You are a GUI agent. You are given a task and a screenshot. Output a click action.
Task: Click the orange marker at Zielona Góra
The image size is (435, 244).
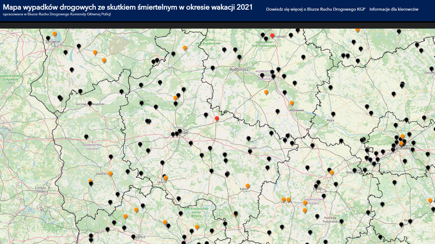(x=110, y=173)
